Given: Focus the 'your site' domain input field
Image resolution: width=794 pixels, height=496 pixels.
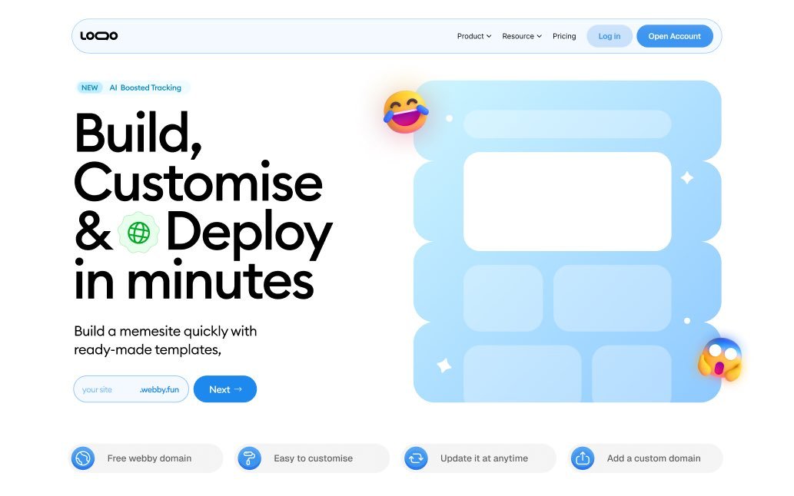Looking at the screenshot, I should tap(131, 389).
